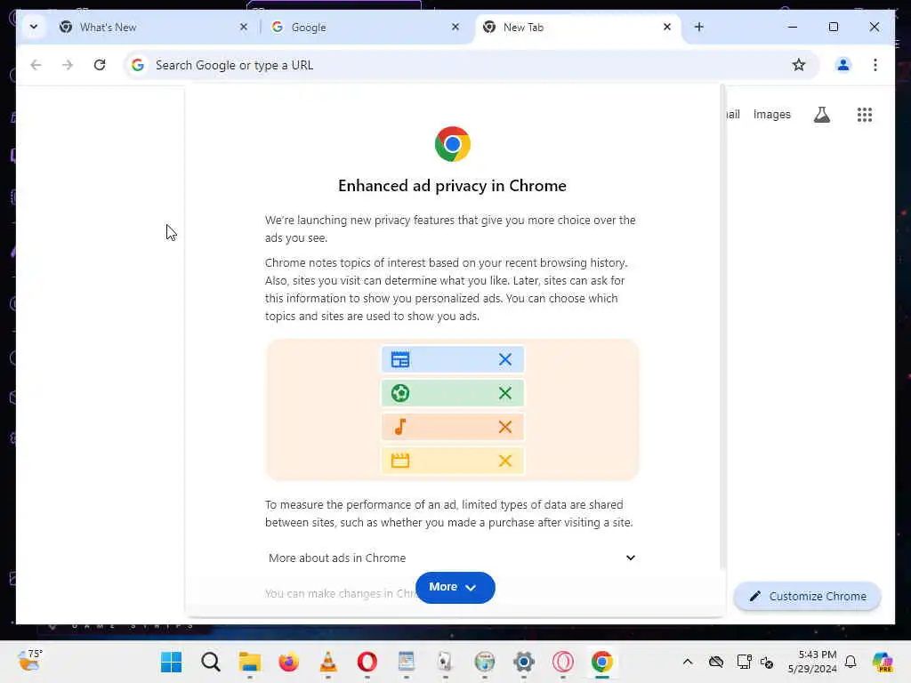Open the Search Labs flask icon
The height and width of the screenshot is (683, 911).
821,115
